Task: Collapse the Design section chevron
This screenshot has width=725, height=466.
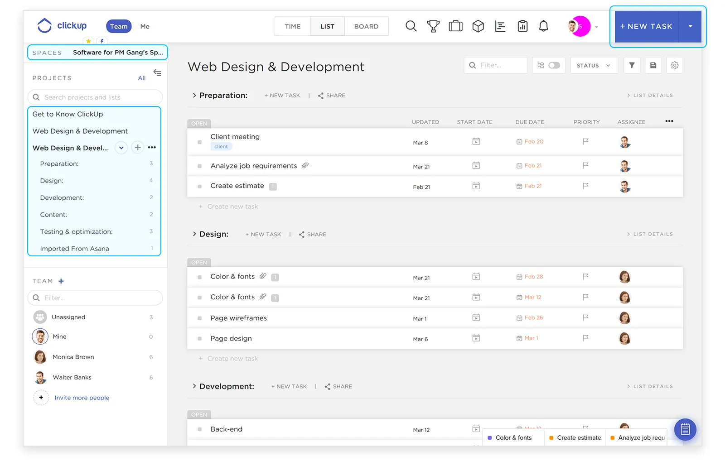Action: pyautogui.click(x=194, y=234)
